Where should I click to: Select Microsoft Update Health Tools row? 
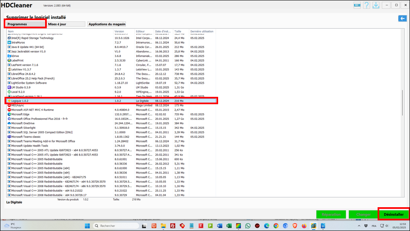coord(112,146)
